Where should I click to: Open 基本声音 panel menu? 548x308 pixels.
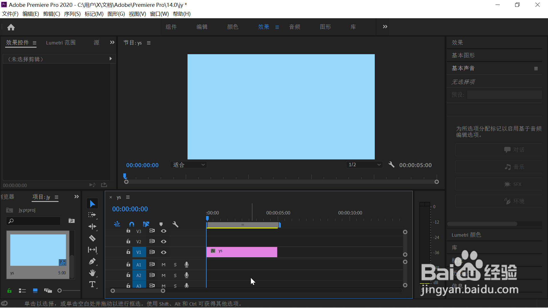click(x=536, y=68)
